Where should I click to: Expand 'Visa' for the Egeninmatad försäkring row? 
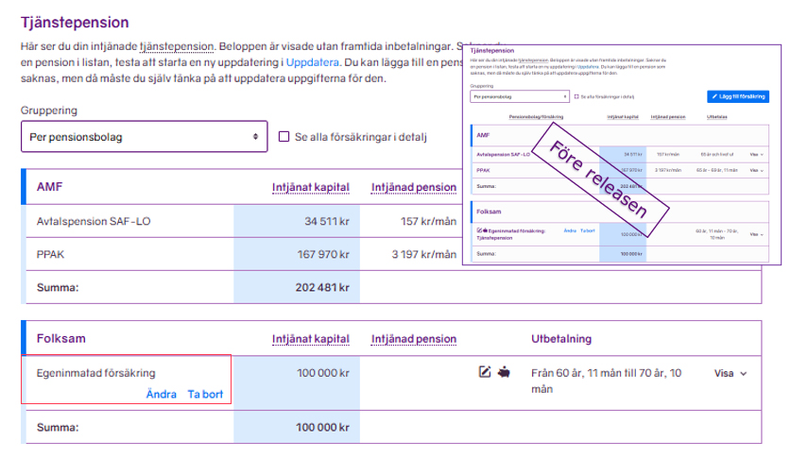click(731, 373)
